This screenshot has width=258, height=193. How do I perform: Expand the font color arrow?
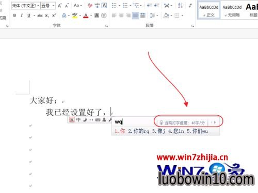91,15
